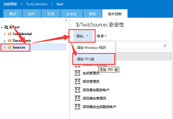Open the 区域 tab

coord(51,14)
